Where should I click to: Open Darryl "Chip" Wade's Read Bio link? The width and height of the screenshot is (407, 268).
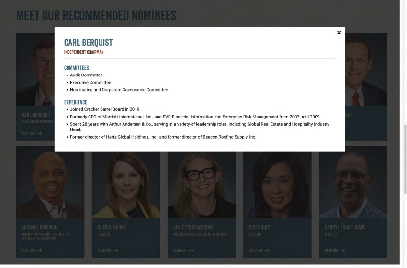[x=335, y=250]
